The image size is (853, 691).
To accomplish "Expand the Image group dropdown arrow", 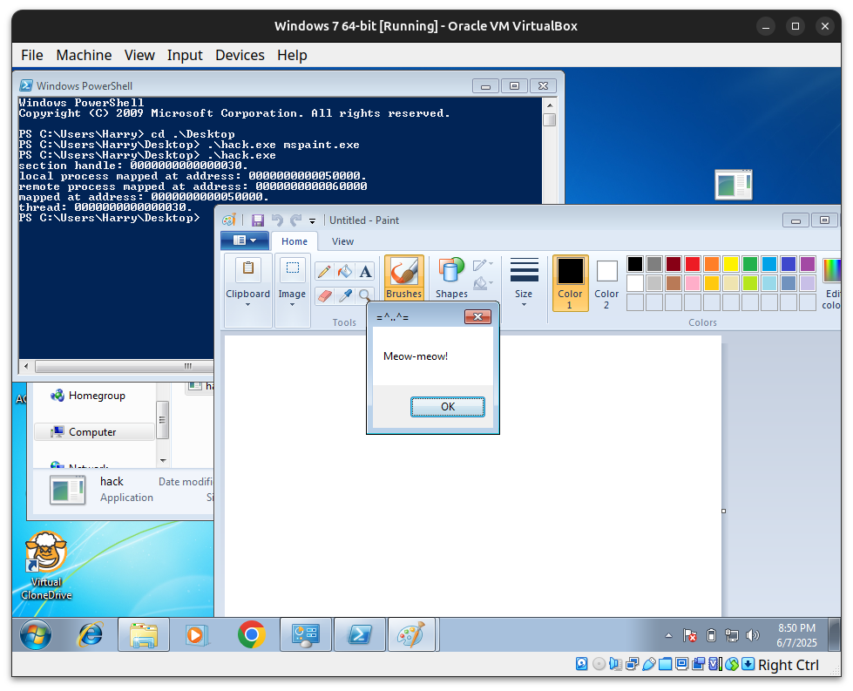I will 292,305.
